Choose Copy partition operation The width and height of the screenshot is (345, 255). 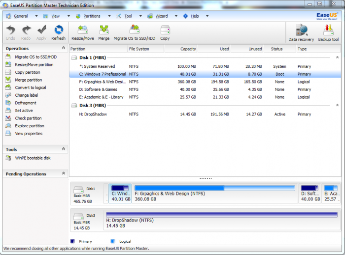coord(23,72)
